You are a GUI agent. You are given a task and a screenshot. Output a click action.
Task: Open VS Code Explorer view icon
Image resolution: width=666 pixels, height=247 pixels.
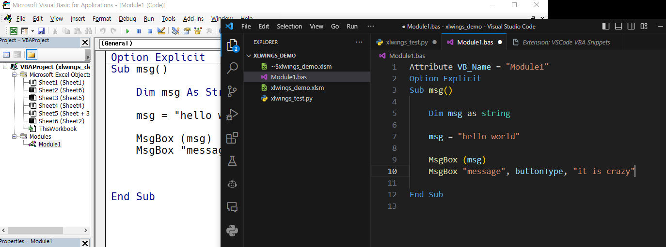tap(233, 45)
